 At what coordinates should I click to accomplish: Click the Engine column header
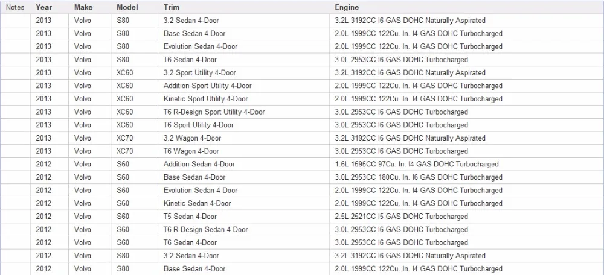(347, 7)
